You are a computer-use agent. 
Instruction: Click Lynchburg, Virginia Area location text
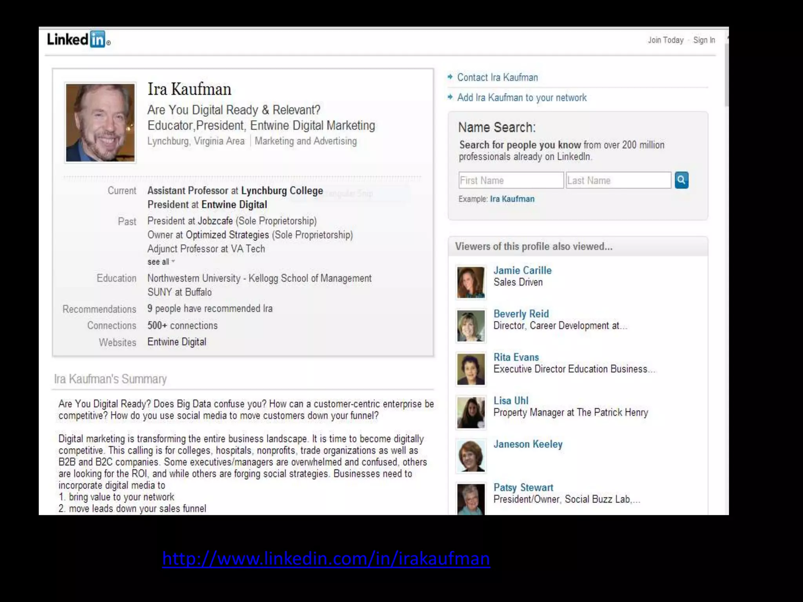(x=196, y=141)
